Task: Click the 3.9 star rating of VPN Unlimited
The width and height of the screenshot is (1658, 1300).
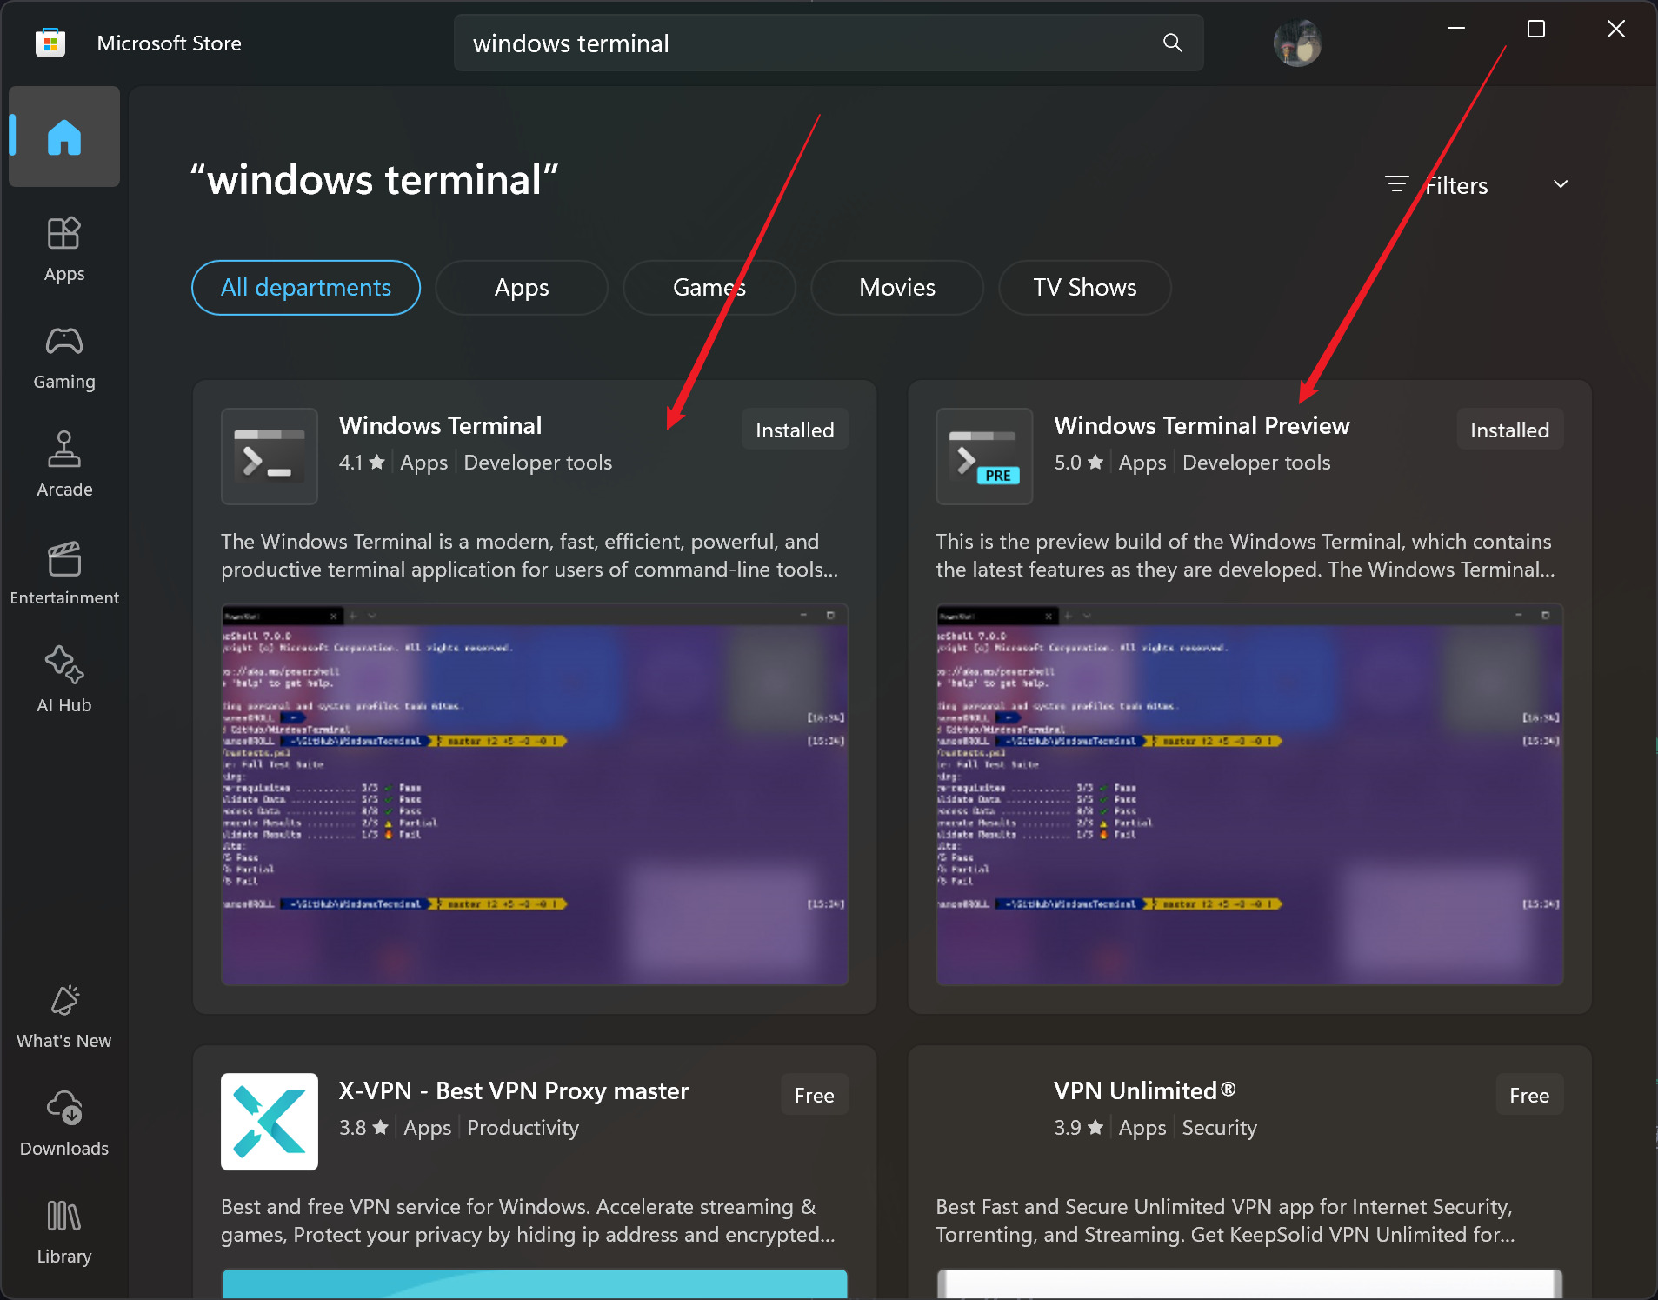Action: 1079,1128
